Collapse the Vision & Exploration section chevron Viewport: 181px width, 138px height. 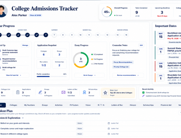[x=23, y=118]
